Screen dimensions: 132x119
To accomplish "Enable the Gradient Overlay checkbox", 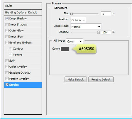I will coord(7,73).
